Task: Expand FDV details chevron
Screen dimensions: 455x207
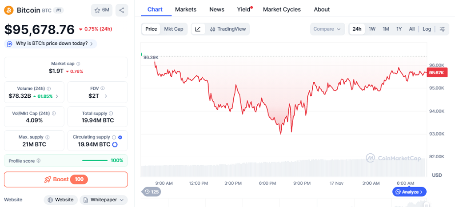Action: [x=106, y=96]
